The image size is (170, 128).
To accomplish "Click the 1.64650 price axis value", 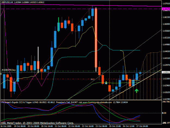I will coord(166,51).
